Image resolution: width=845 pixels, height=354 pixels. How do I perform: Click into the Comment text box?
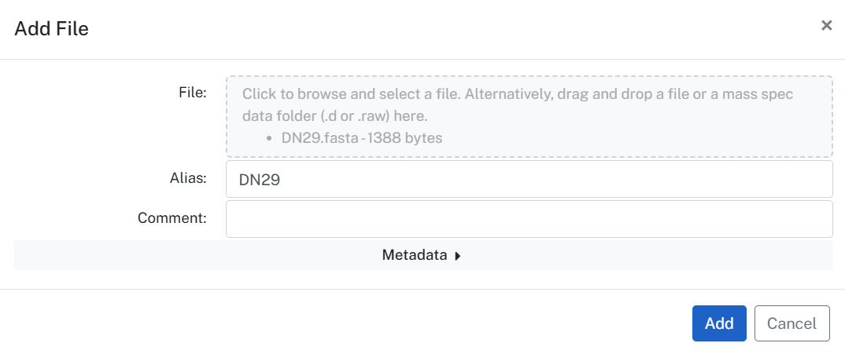[530, 219]
